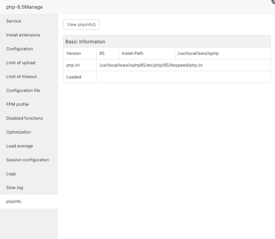This screenshot has height=239, width=275.
Task: View the Load average tab
Action: pos(20,146)
